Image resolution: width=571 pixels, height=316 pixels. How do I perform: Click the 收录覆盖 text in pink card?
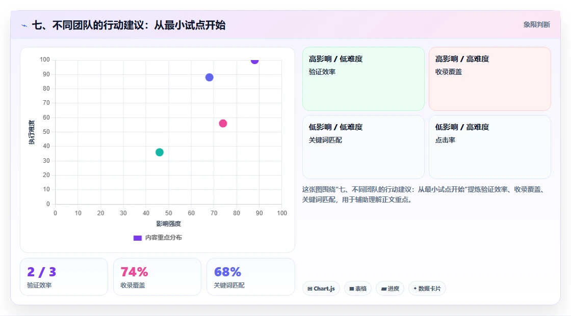449,72
